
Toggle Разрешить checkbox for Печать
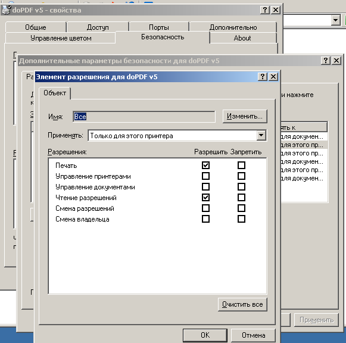[205, 165]
